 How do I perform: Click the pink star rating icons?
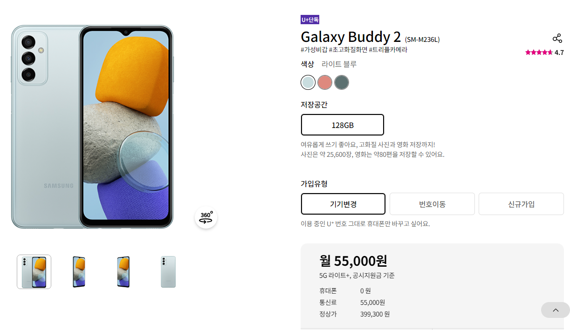[539, 53]
